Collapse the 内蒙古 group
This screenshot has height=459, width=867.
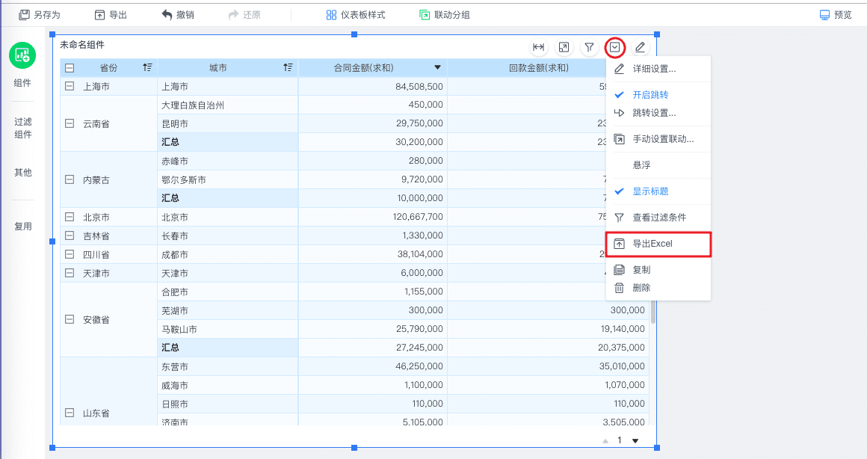pyautogui.click(x=70, y=179)
